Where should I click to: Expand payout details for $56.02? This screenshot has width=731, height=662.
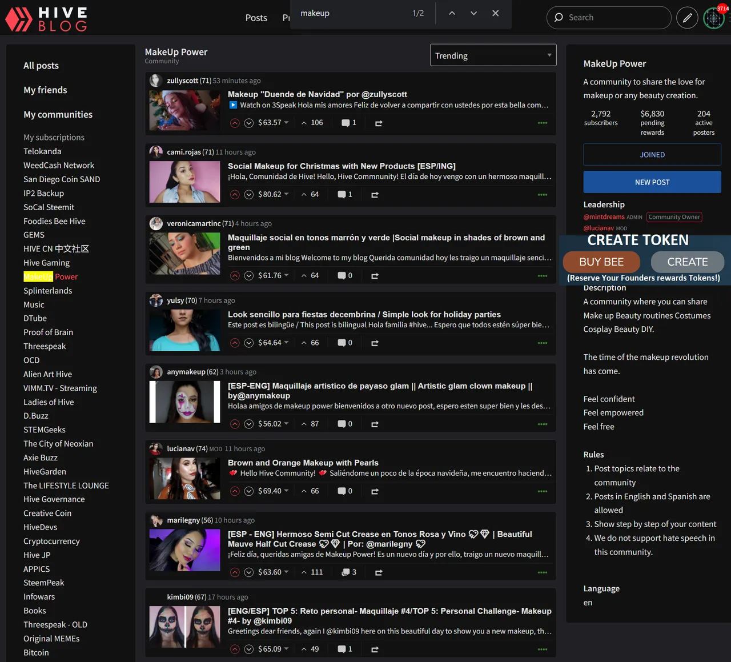[x=274, y=424]
